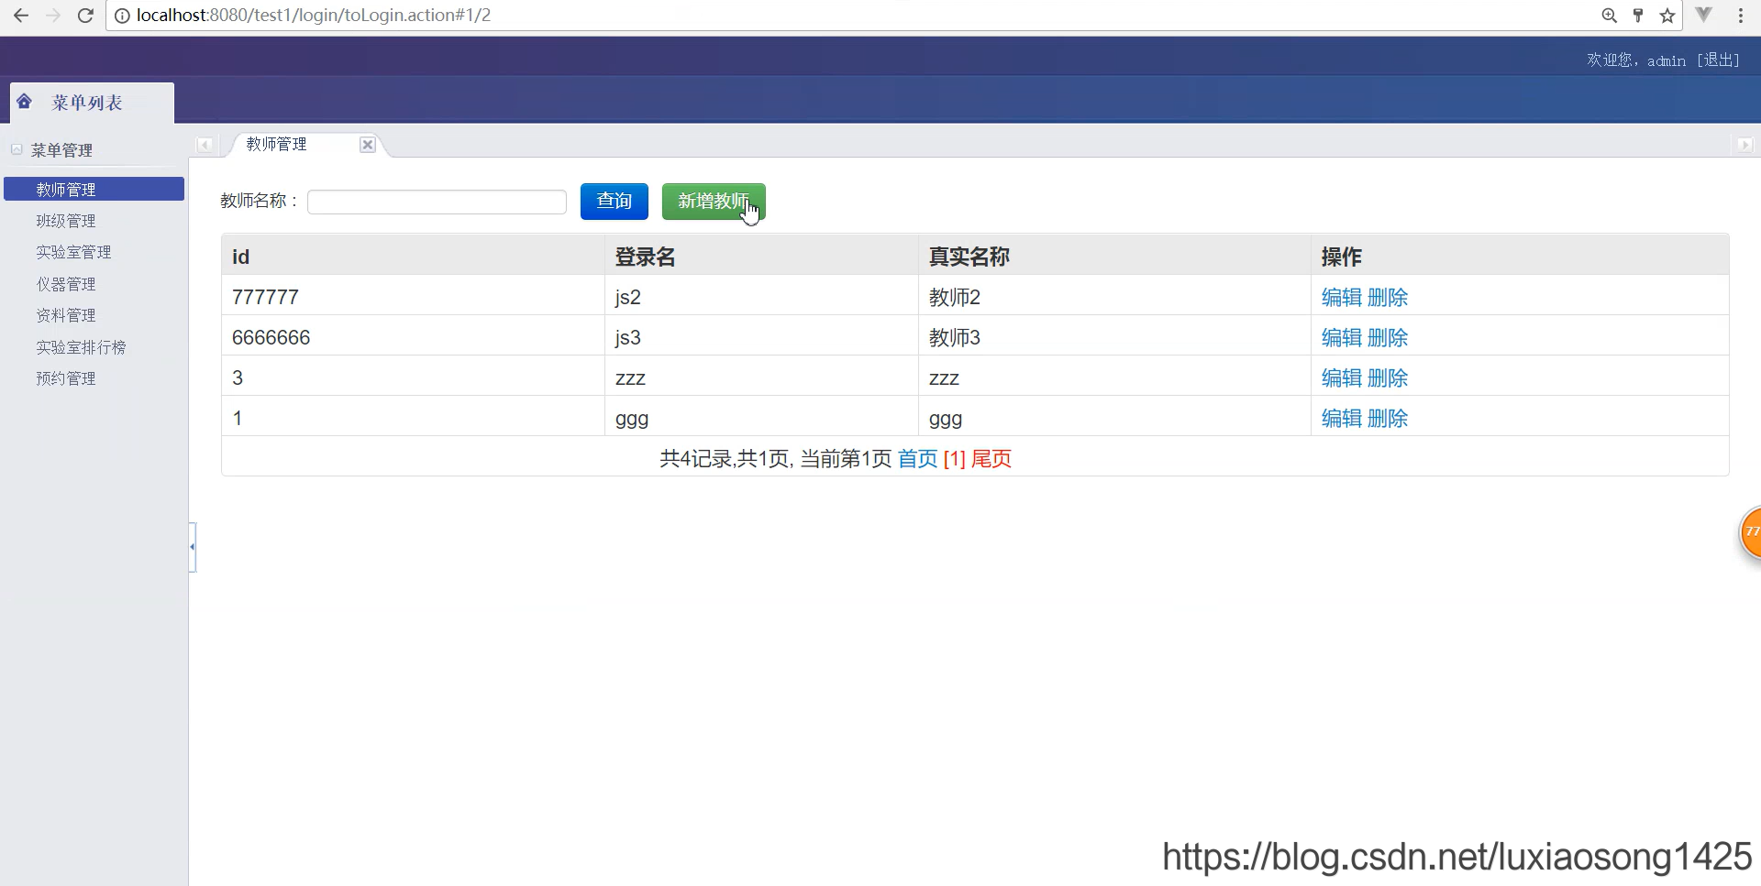
Task: Click the key password icon in the address bar
Action: pos(1638,16)
